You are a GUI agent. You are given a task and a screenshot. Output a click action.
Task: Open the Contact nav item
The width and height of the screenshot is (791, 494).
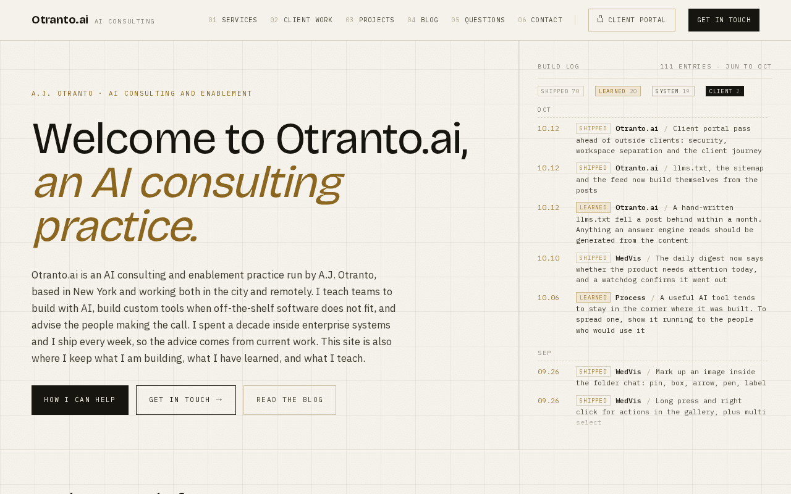540,20
